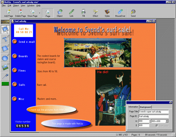The image size is (176, 137).
Task: Select the Page toolbar button
Action: coord(48,13)
